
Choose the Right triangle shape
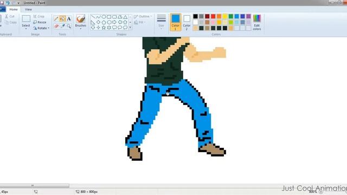93,22
